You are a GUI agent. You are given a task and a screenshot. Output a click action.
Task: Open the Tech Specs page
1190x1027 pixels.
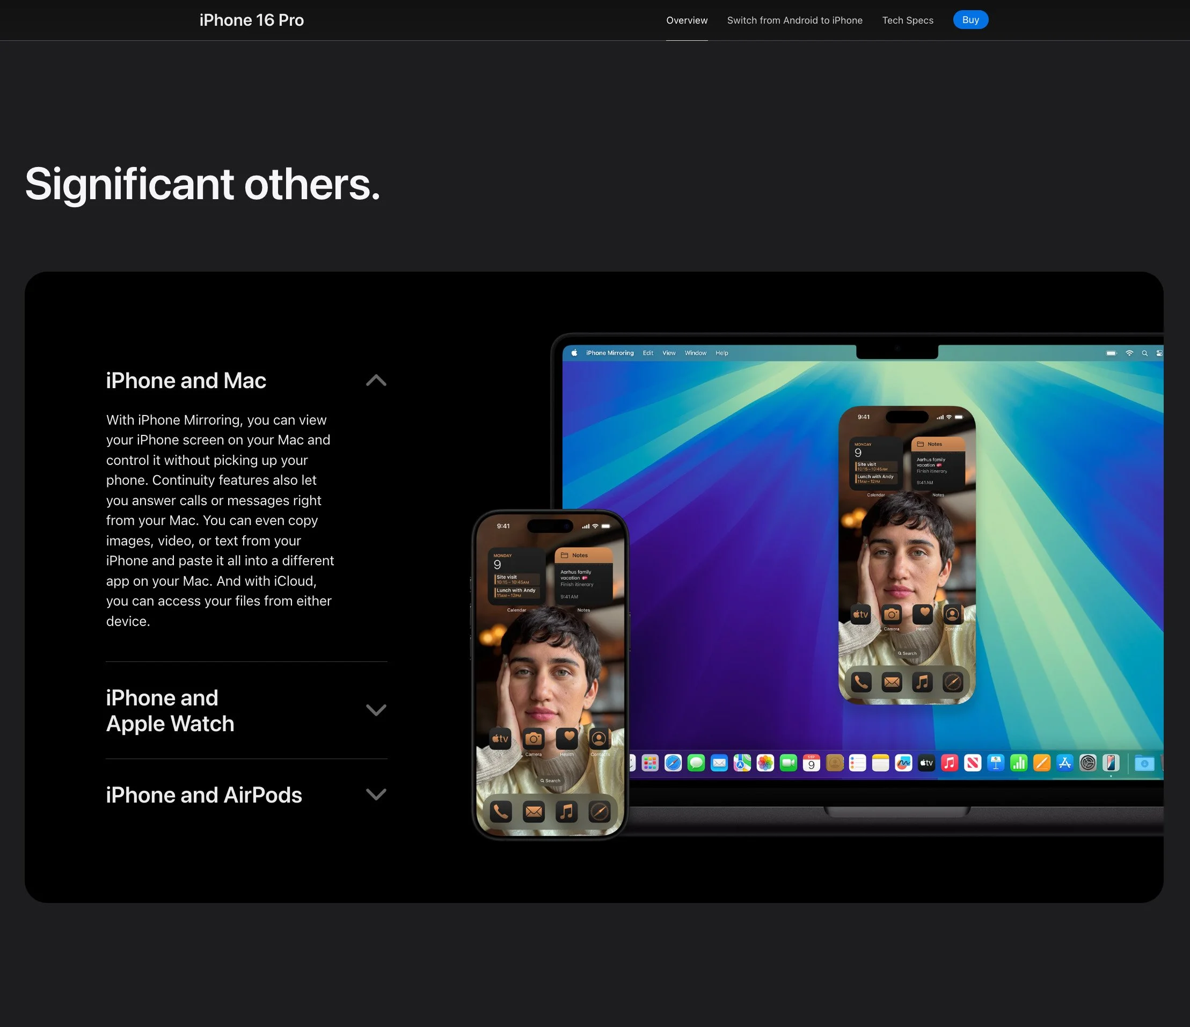pos(908,20)
